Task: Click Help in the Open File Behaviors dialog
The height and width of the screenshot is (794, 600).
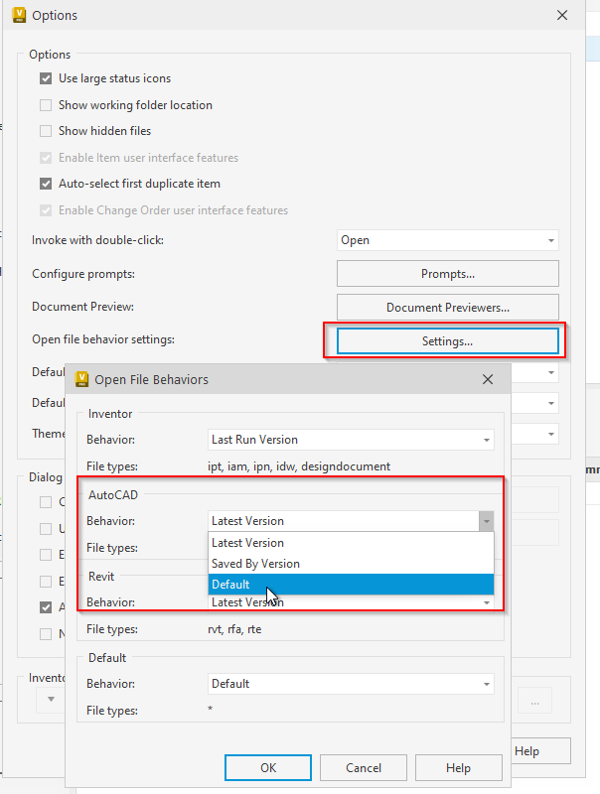Action: click(x=458, y=767)
